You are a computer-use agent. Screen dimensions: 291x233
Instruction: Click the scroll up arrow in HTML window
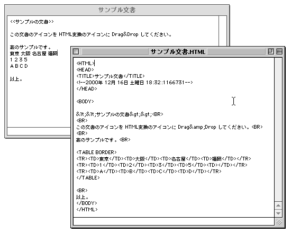tap(278, 205)
